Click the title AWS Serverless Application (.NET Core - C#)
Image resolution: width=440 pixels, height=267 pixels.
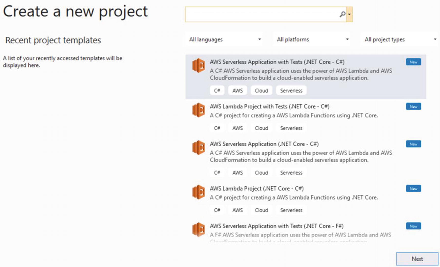click(264, 144)
